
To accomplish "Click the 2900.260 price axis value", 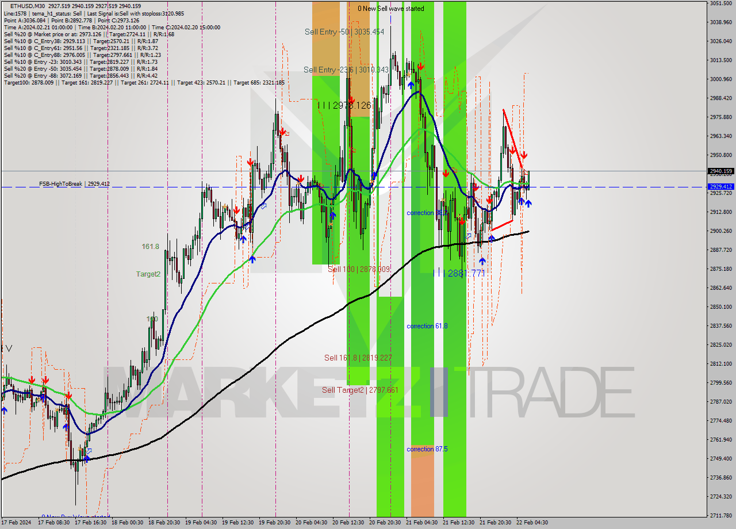I will 720,231.
